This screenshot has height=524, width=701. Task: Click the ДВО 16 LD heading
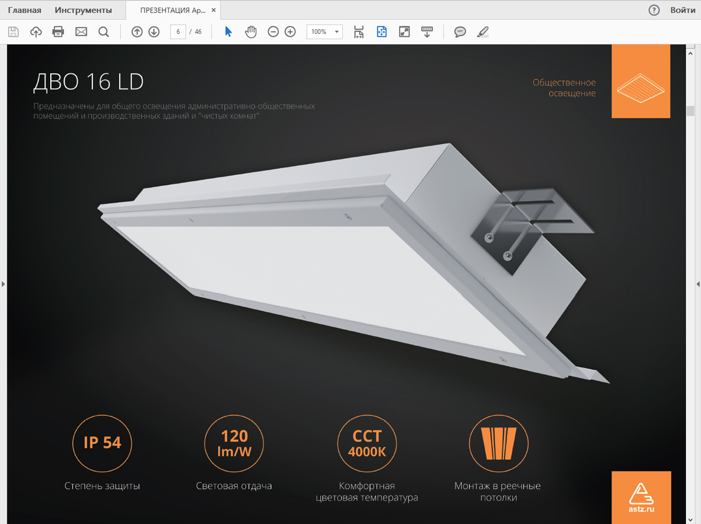pyautogui.click(x=88, y=82)
